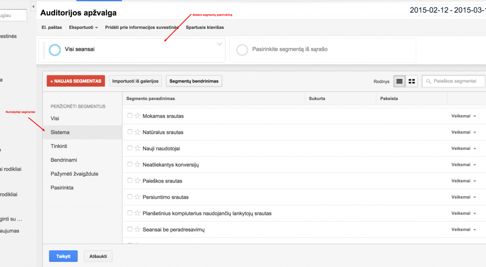Sort by Segmento pavadinimas column
486x267 pixels.
(x=150, y=99)
